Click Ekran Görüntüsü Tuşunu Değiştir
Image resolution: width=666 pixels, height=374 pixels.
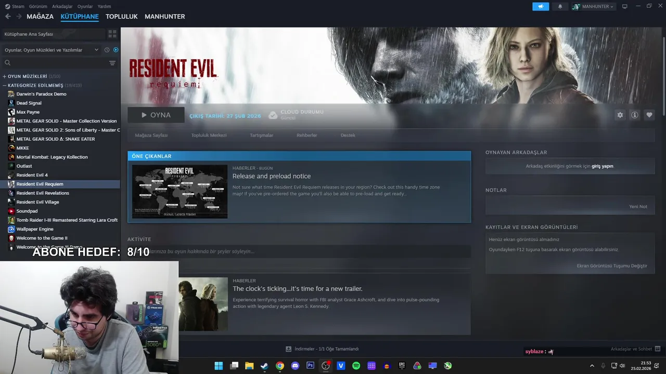click(x=612, y=265)
